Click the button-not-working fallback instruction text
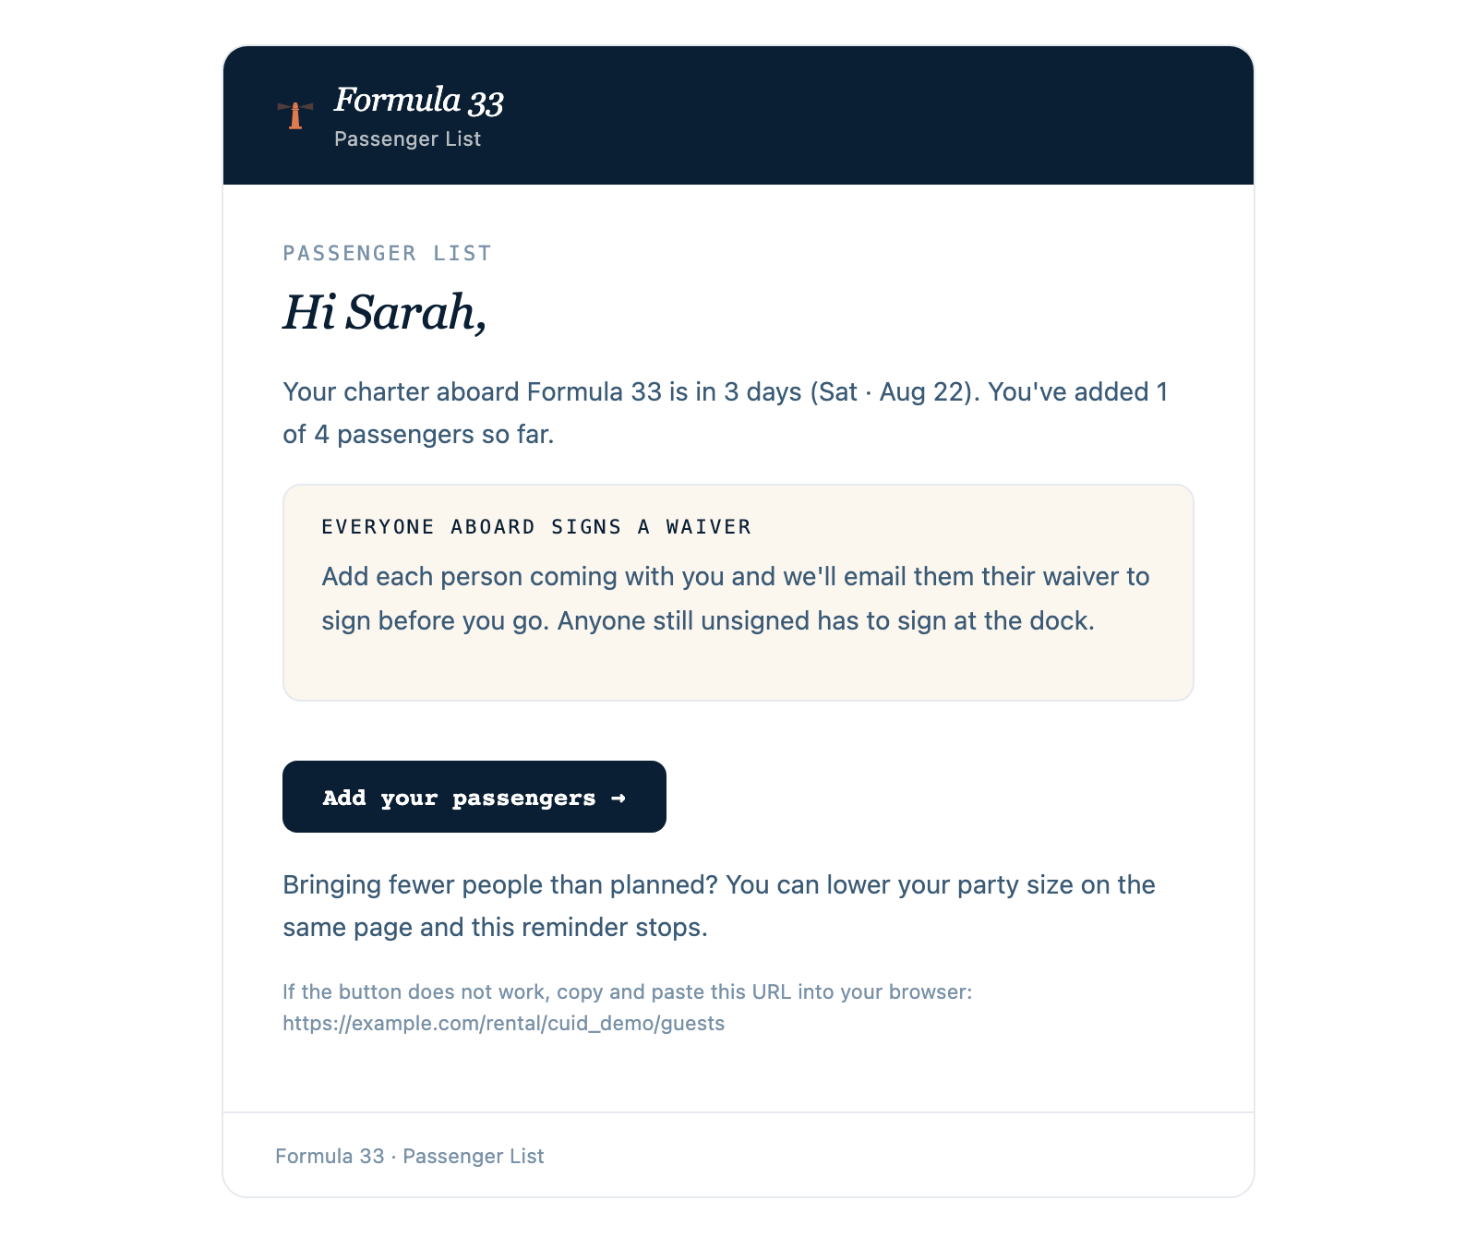 click(627, 991)
